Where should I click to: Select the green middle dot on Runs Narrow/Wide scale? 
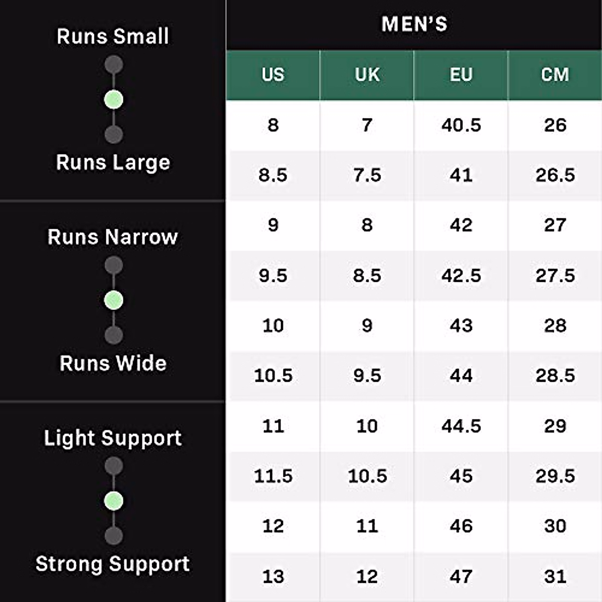coord(114,300)
